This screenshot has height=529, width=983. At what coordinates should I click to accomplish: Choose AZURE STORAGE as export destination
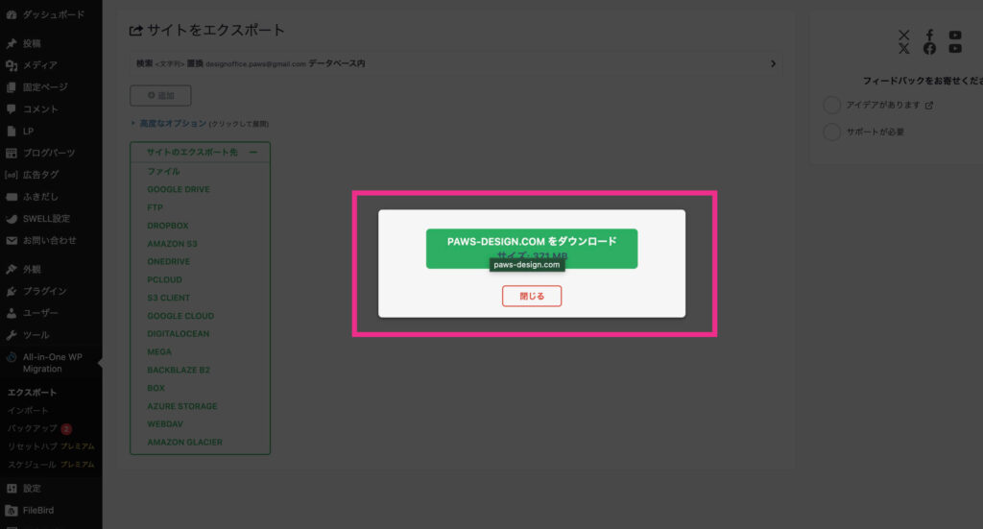(x=182, y=406)
